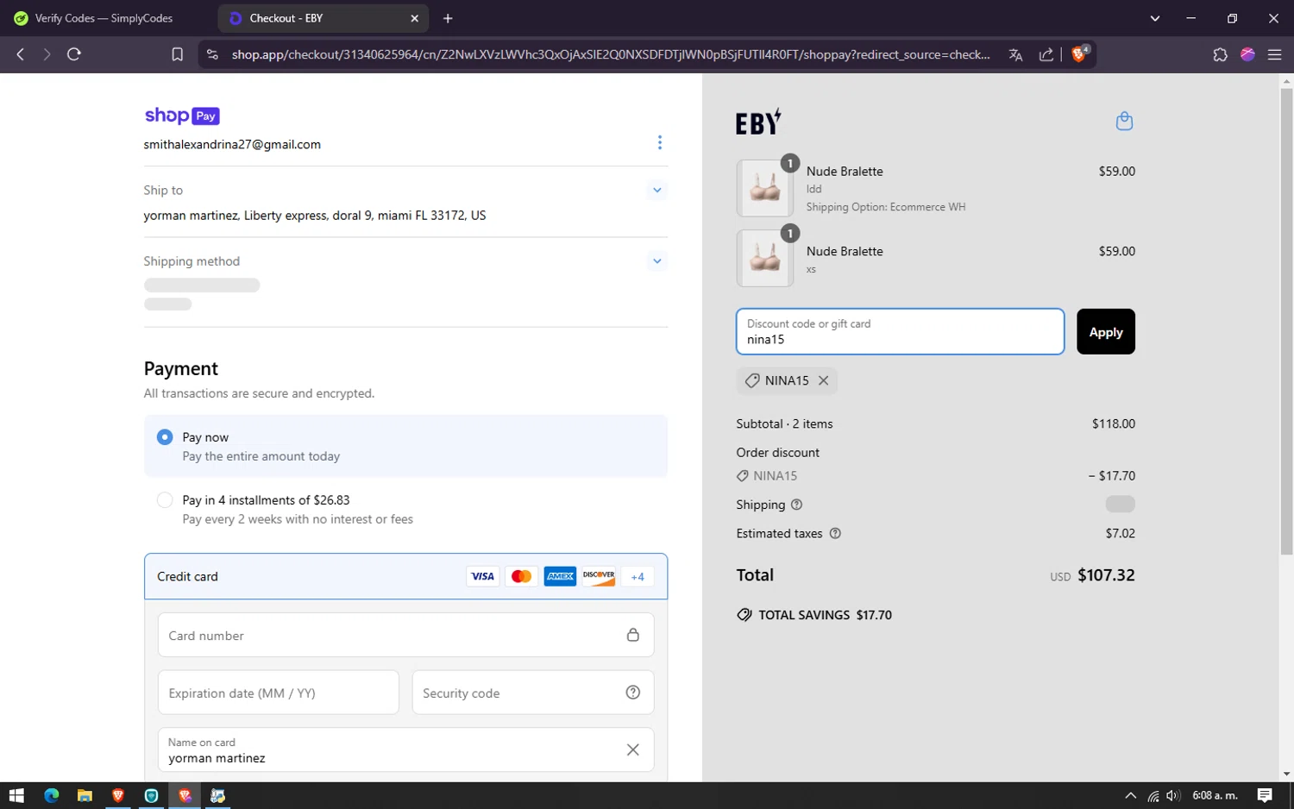Focus the Security code field
1294x809 pixels.
point(533,693)
